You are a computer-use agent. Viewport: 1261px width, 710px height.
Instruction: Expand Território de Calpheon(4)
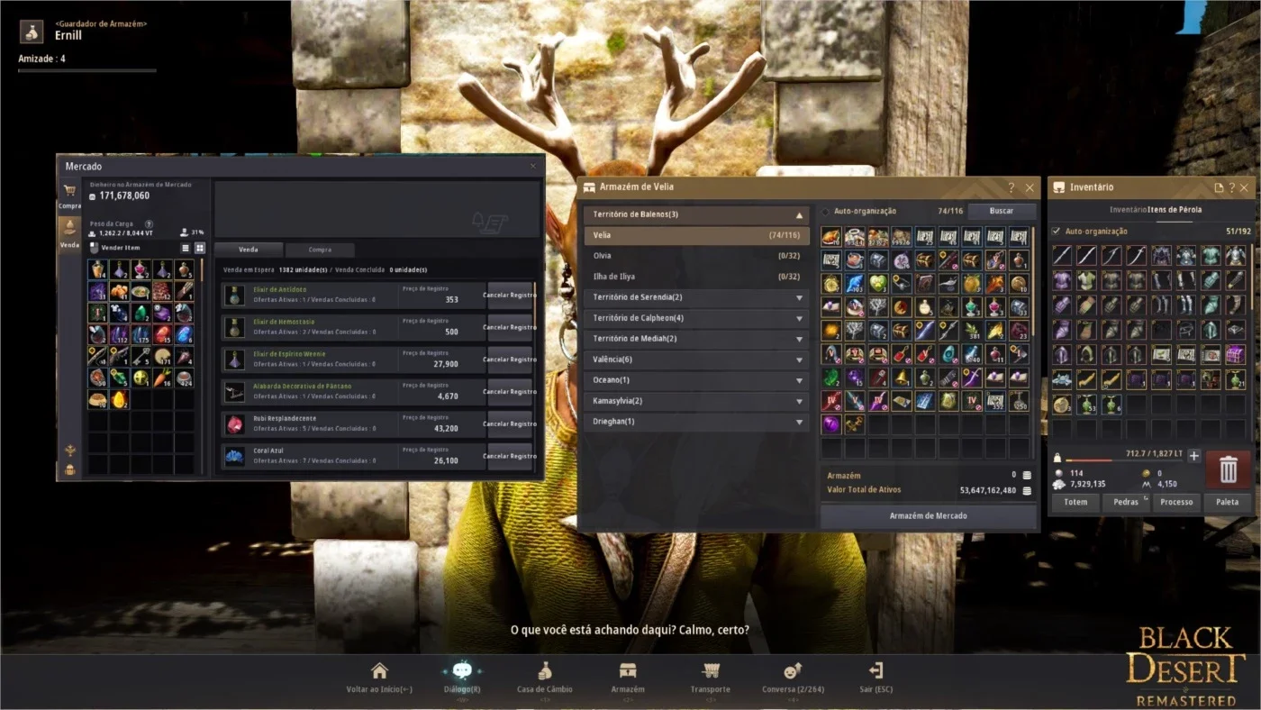click(x=696, y=318)
